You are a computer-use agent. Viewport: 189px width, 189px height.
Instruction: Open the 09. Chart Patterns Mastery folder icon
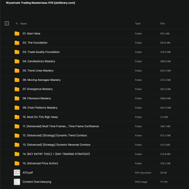pyautogui.click(x=17, y=108)
